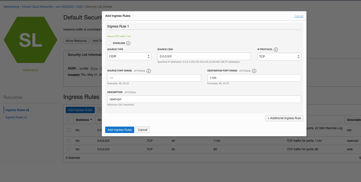Click 'TCP traffic for ports: 1194' cell

(304, 141)
